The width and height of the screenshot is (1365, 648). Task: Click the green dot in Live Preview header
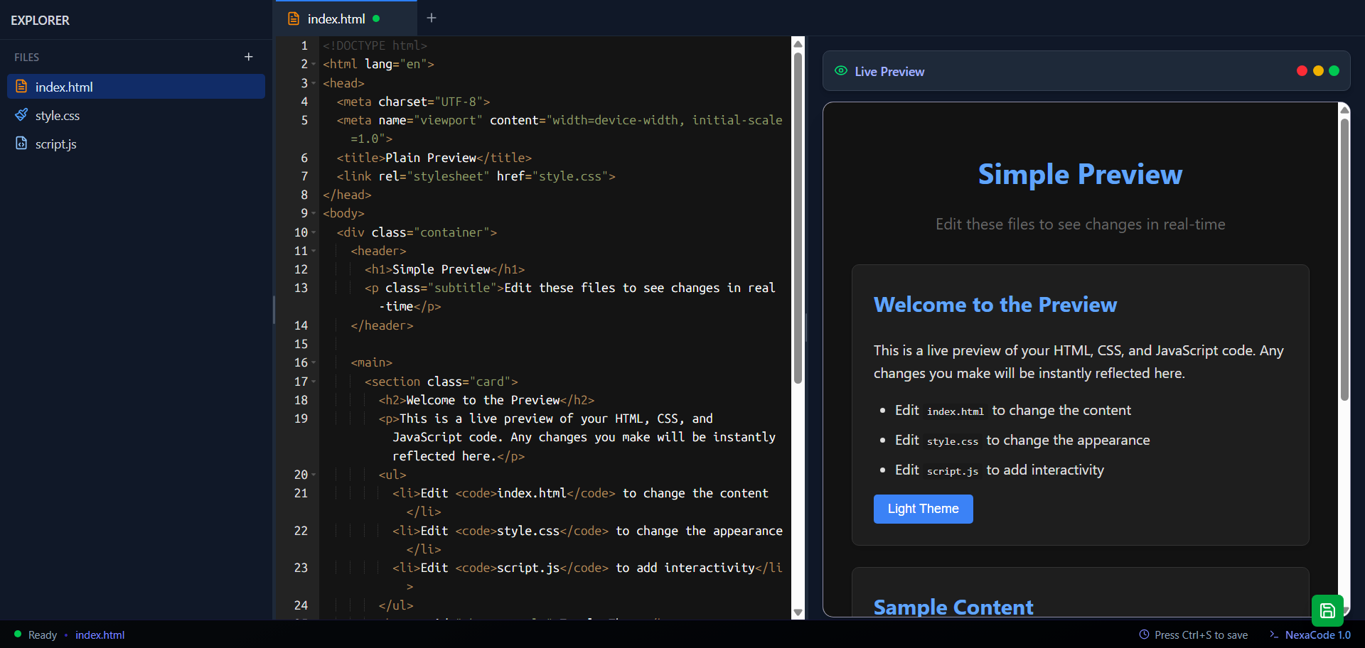click(x=1334, y=71)
